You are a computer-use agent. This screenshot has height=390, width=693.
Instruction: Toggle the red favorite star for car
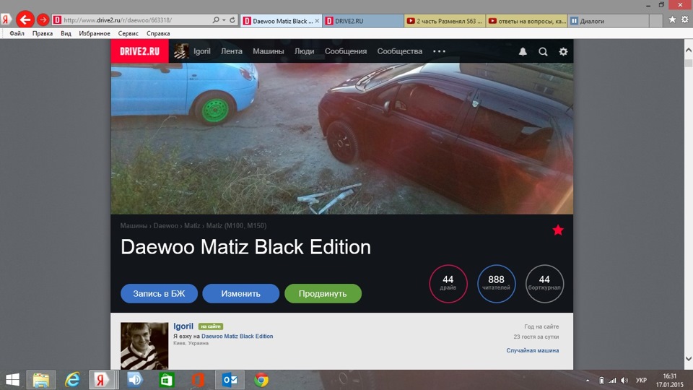558,230
